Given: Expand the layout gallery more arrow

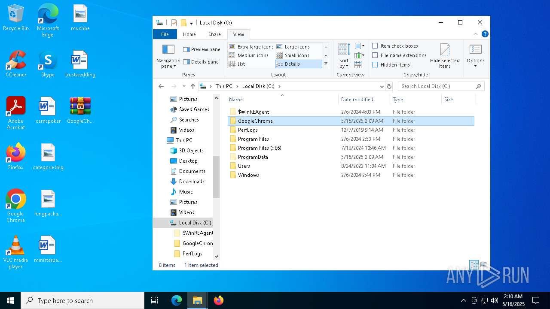Looking at the screenshot, I should 326,64.
